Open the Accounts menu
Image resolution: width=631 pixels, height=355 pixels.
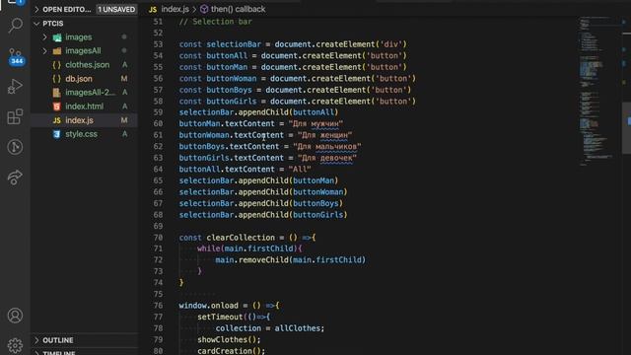[x=15, y=316]
